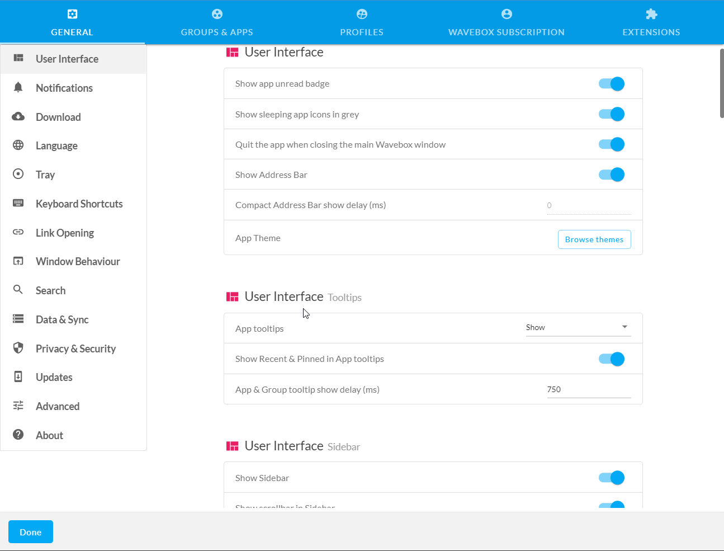Open the Search settings section
The height and width of the screenshot is (551, 724).
point(73,290)
